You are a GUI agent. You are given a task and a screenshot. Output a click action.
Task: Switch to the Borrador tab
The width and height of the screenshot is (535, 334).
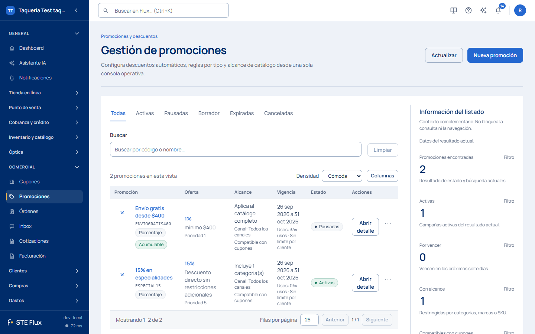tap(209, 113)
